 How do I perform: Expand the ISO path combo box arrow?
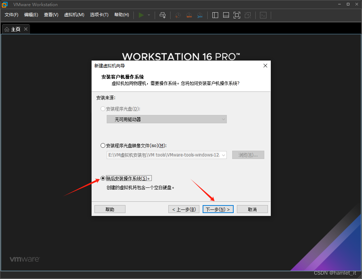coord(224,155)
